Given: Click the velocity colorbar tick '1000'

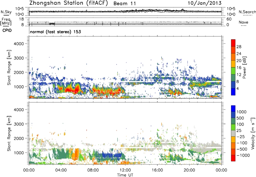Looking at the screenshot, I should (x=242, y=112).
